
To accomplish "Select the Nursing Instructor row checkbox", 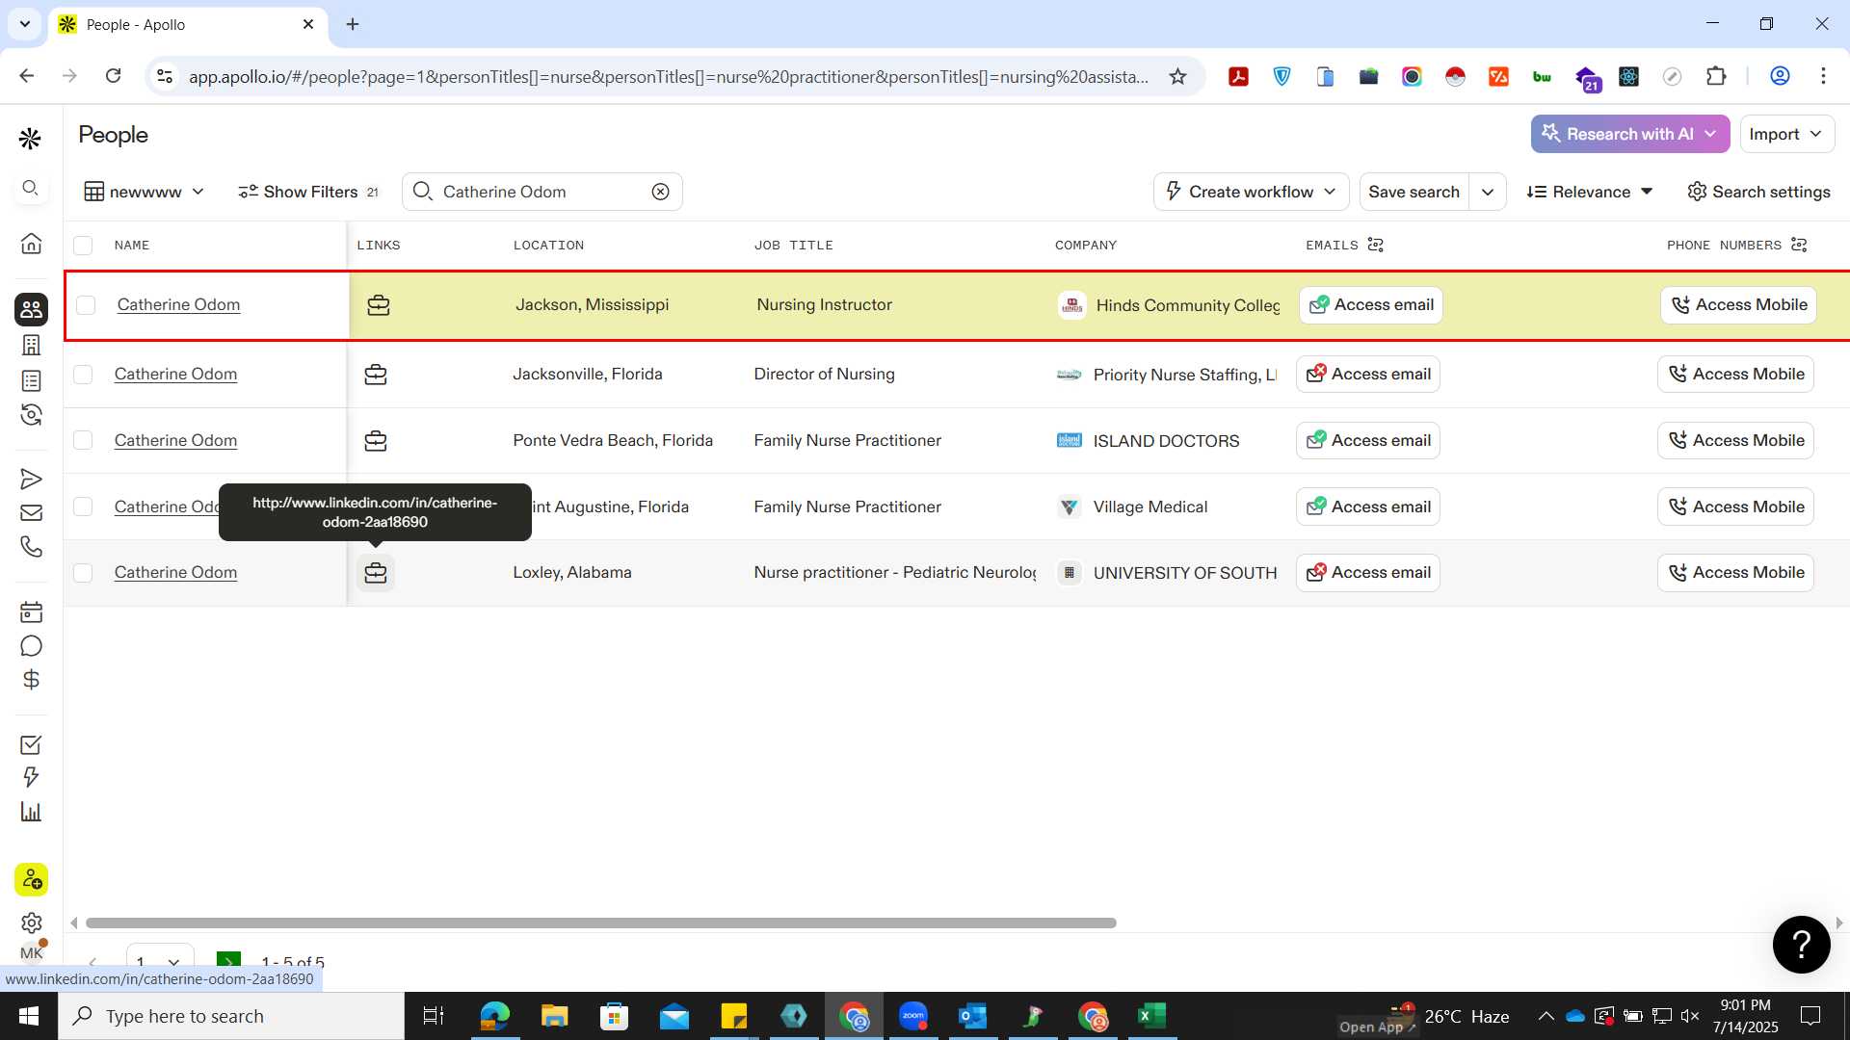I will click(x=86, y=305).
